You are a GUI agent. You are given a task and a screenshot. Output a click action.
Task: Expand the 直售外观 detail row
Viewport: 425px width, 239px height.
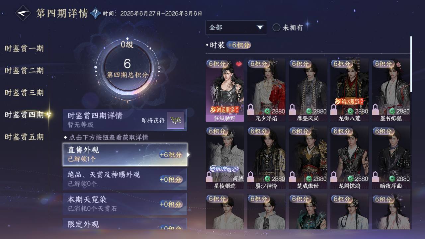click(x=125, y=154)
